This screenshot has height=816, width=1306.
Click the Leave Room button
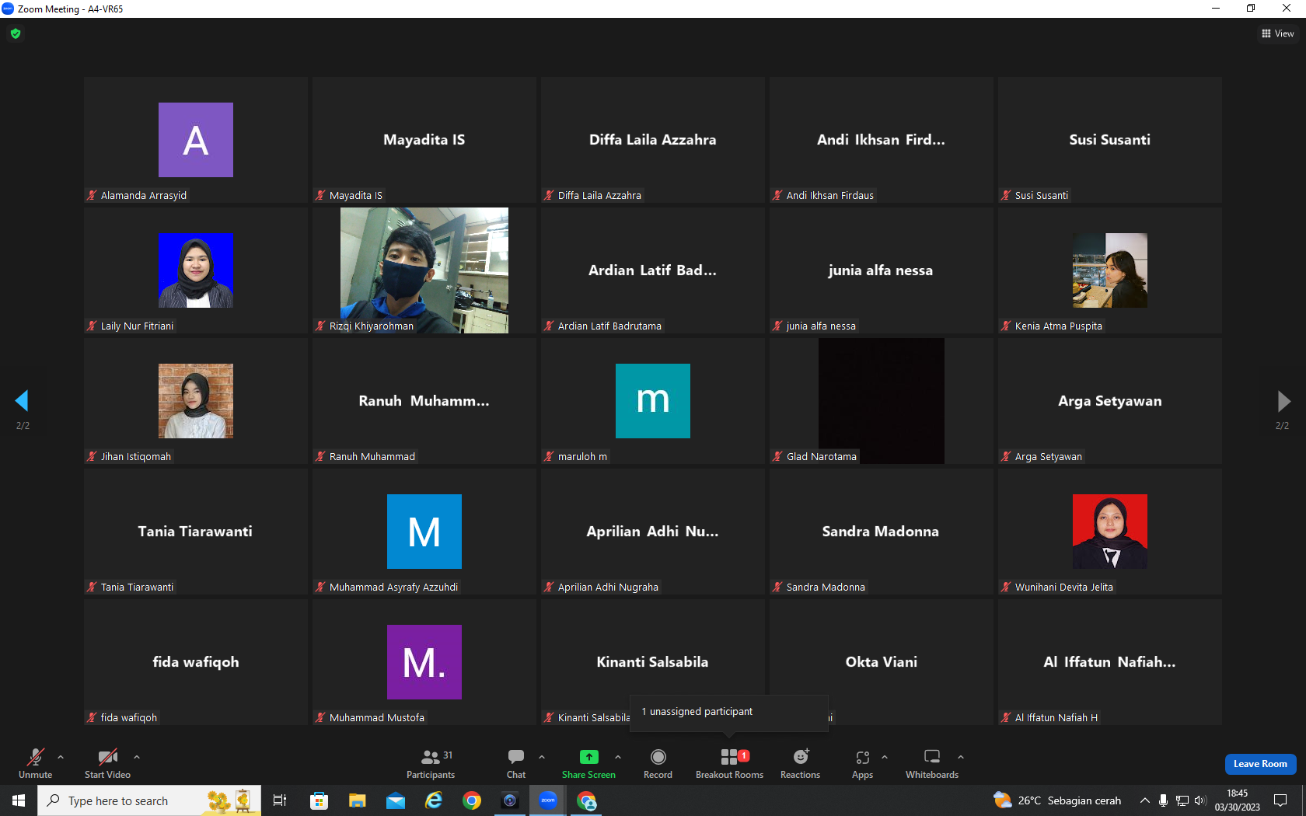click(x=1260, y=764)
